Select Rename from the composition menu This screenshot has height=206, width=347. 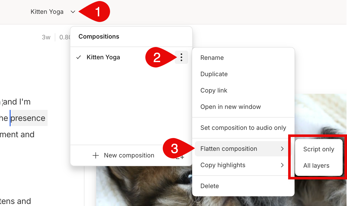click(212, 58)
